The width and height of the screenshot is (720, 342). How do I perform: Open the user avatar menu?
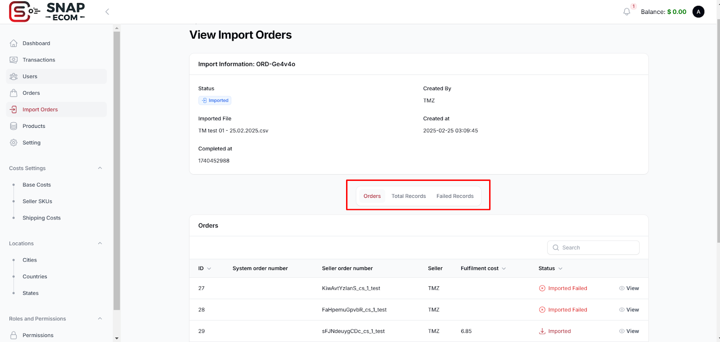point(698,12)
